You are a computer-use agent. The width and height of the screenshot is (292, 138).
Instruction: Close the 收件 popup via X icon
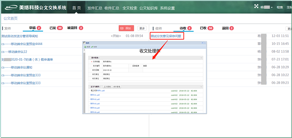(205, 43)
